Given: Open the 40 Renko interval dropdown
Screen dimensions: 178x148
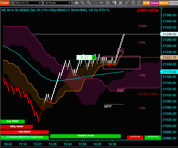Looking at the screenshot, I should coord(58,3).
